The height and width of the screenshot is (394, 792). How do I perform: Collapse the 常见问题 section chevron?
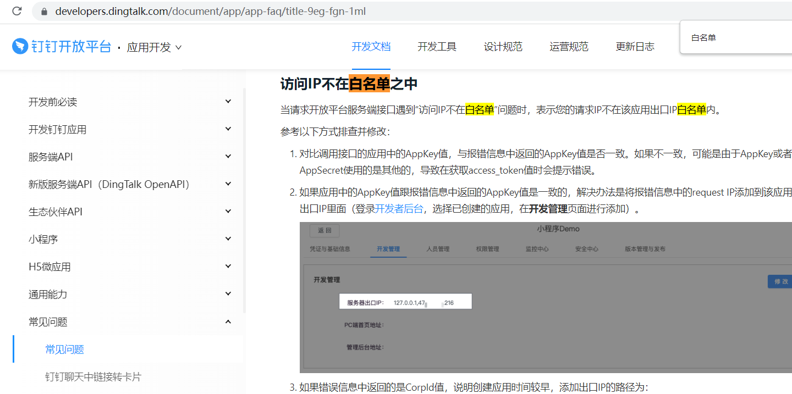(x=228, y=321)
